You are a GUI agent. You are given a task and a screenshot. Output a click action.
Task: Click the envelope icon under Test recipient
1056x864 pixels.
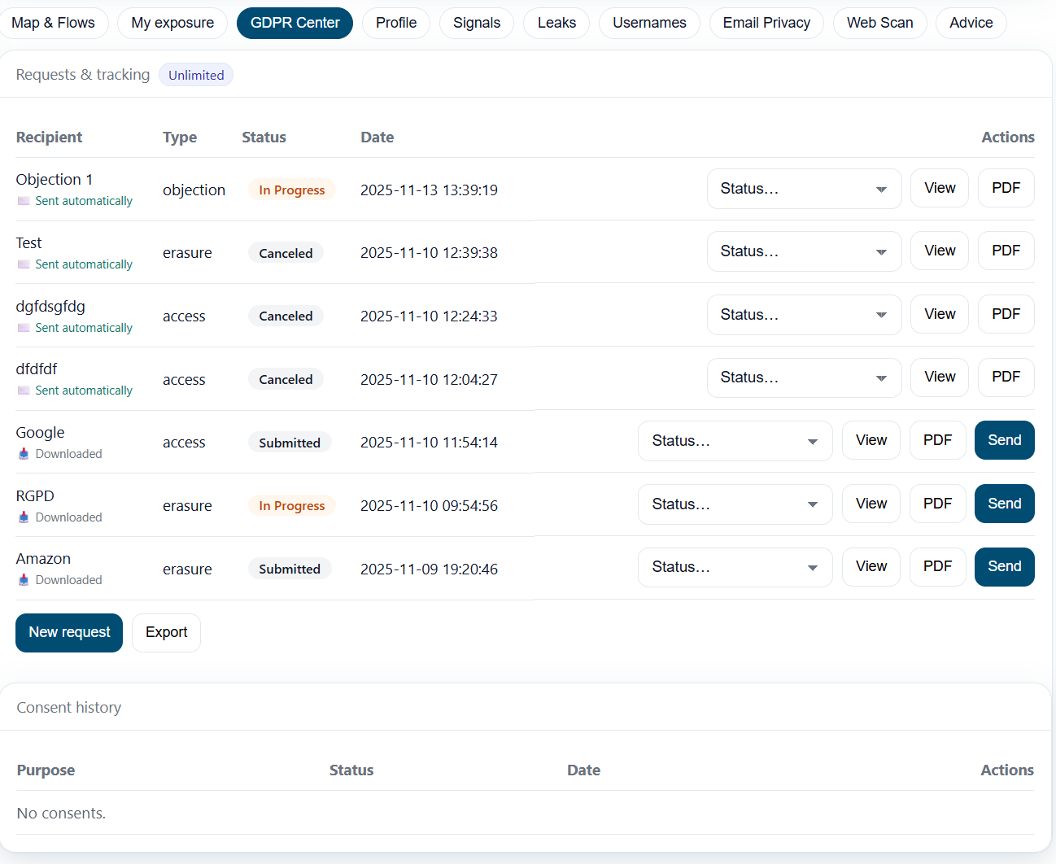(x=24, y=264)
